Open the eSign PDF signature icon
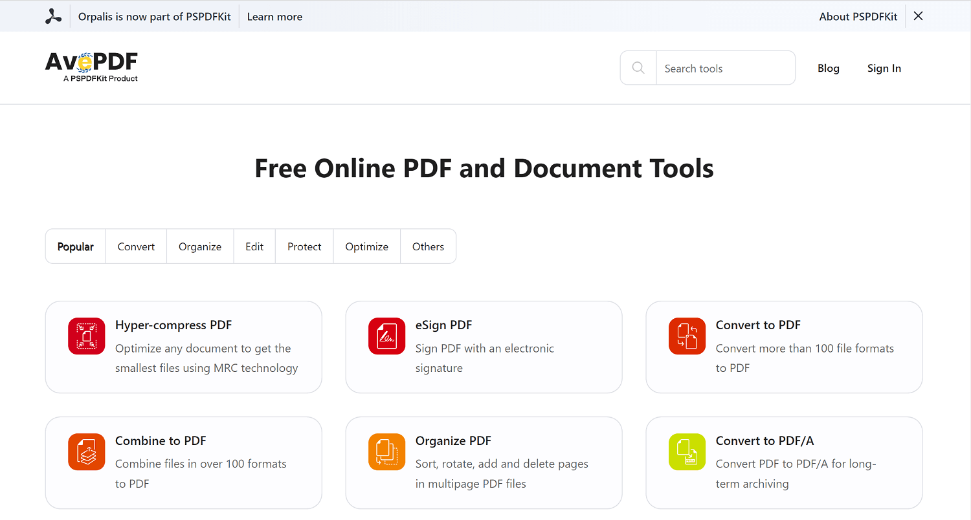This screenshot has width=971, height=520. [x=386, y=336]
